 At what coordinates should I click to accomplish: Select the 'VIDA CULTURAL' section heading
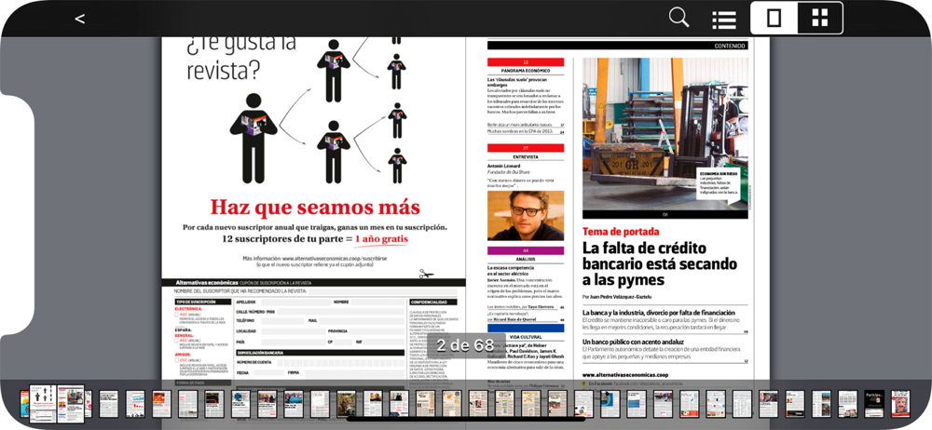tap(526, 336)
